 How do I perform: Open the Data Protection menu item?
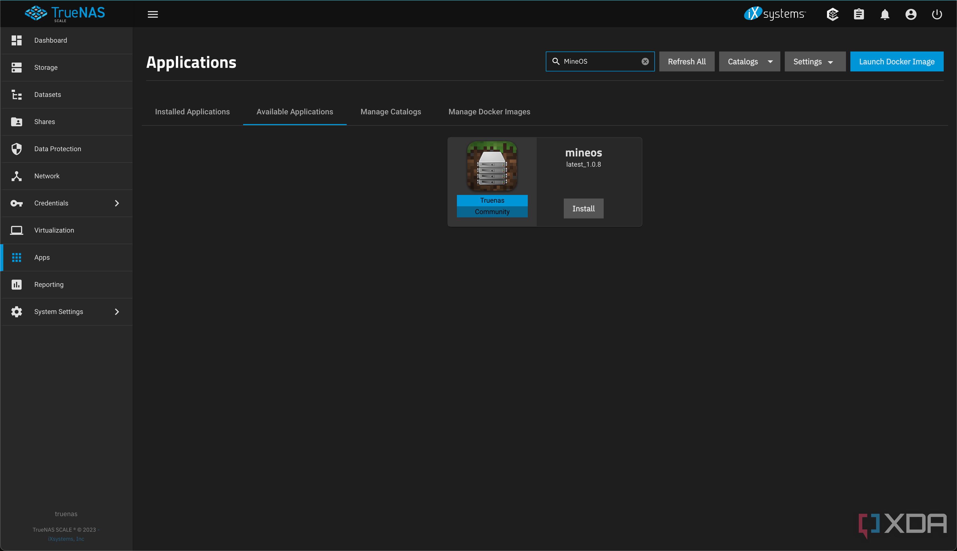(67, 149)
